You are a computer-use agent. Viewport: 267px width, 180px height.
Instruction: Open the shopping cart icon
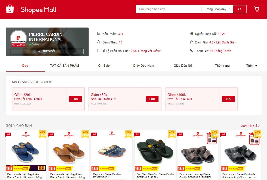click(257, 9)
